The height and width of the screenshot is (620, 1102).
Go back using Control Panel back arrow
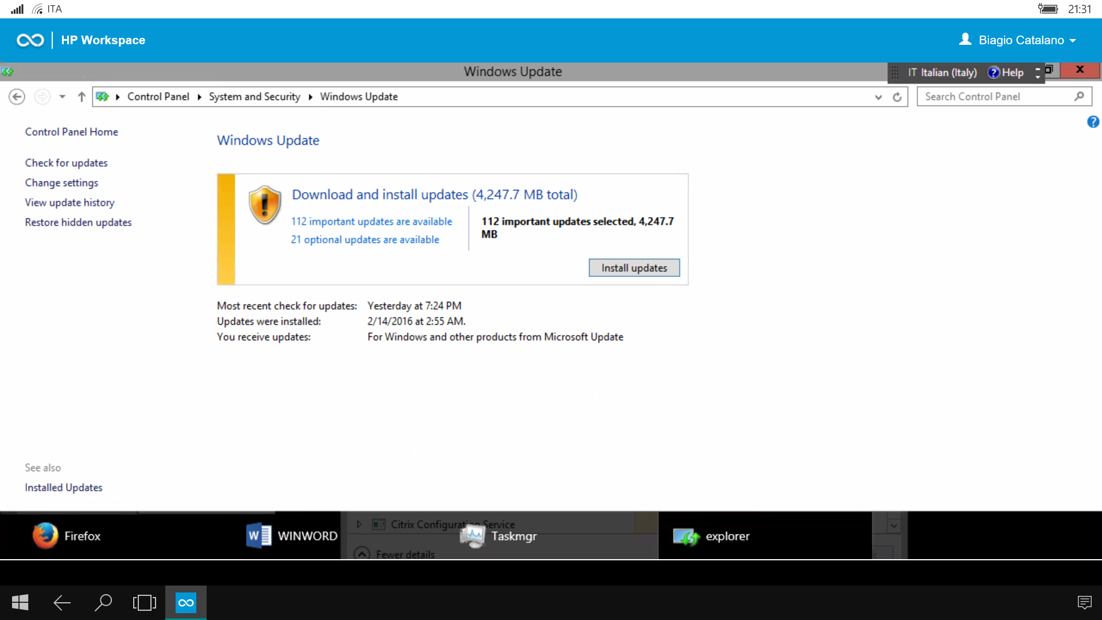coord(17,96)
